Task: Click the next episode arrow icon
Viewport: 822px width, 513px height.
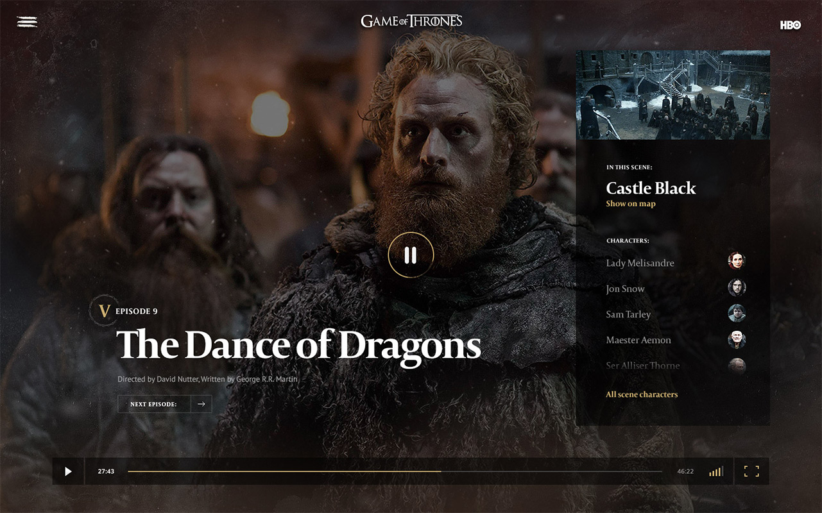Action: [x=201, y=404]
